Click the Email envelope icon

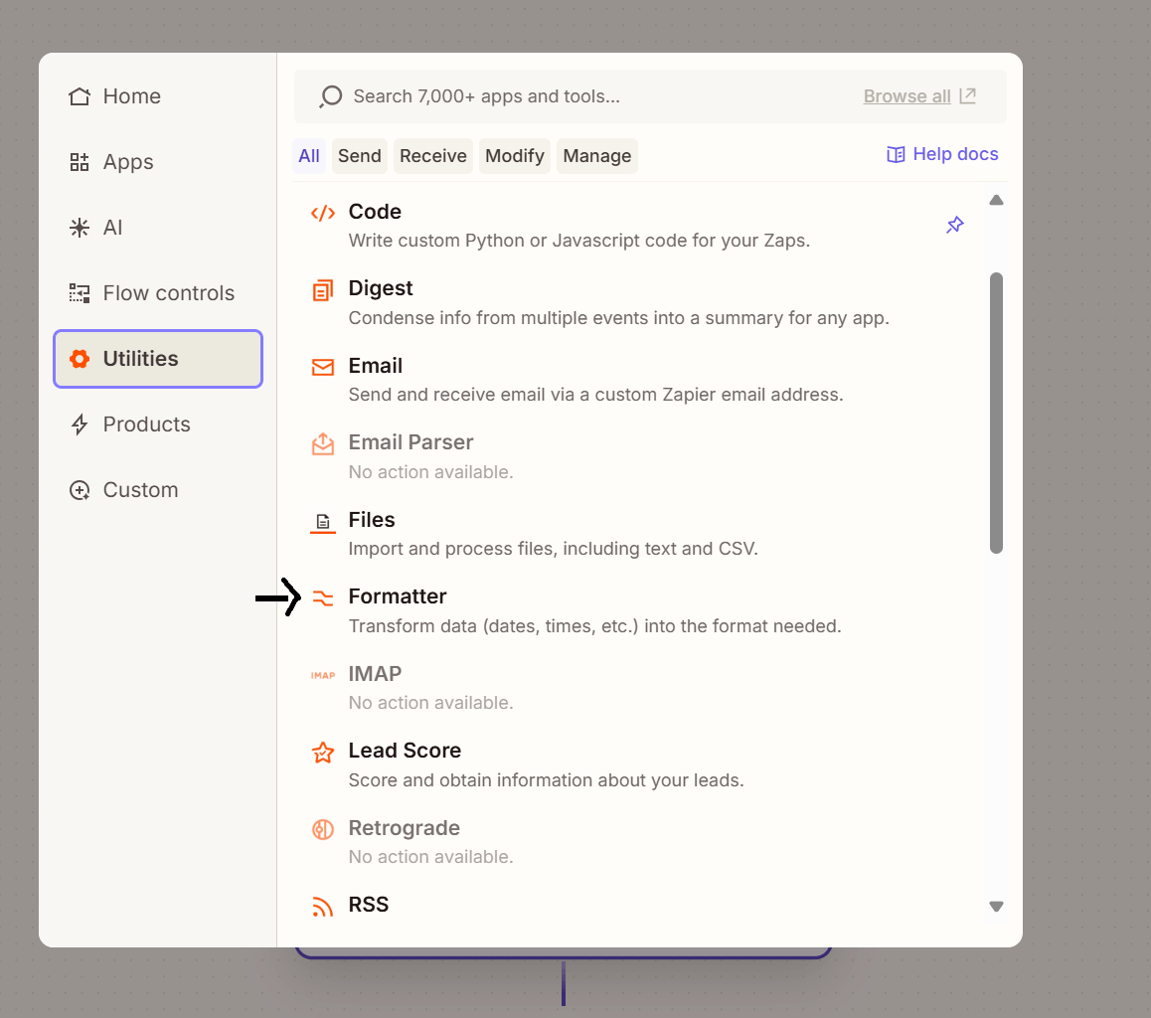point(323,367)
